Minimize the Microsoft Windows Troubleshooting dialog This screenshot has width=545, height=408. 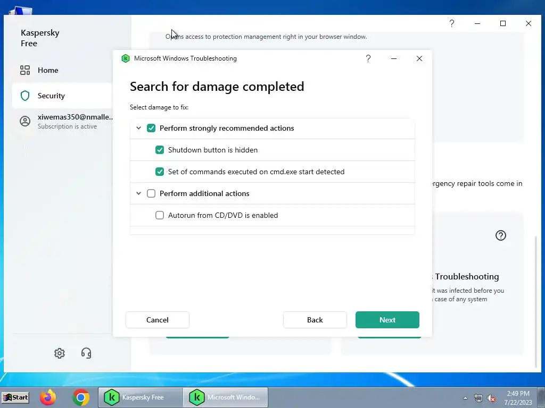click(394, 58)
